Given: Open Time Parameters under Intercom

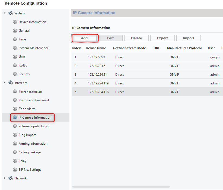Looking at the screenshot, I should pyautogui.click(x=31, y=91).
